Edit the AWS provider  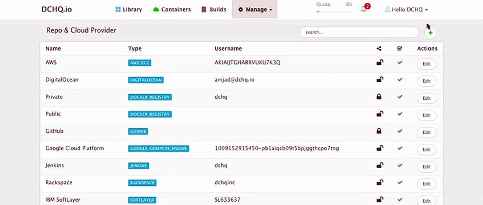[x=427, y=64]
